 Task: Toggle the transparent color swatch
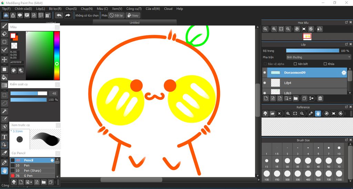click(14, 46)
